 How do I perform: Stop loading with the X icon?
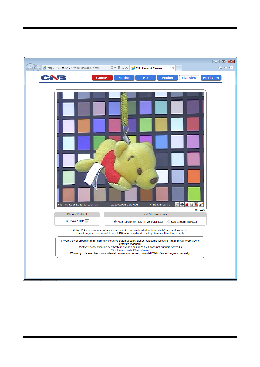(126, 68)
